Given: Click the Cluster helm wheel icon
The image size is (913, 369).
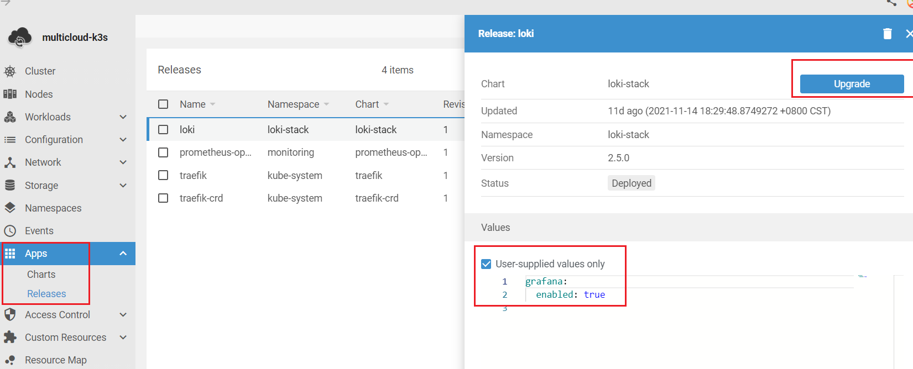Looking at the screenshot, I should pyautogui.click(x=10, y=71).
